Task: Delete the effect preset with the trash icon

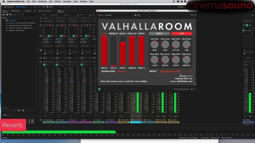Action: pos(139,15)
